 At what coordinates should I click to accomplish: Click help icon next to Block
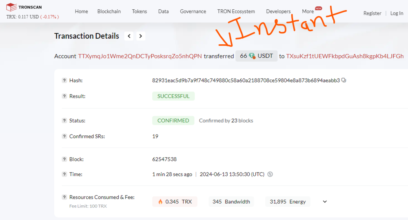(x=64, y=159)
